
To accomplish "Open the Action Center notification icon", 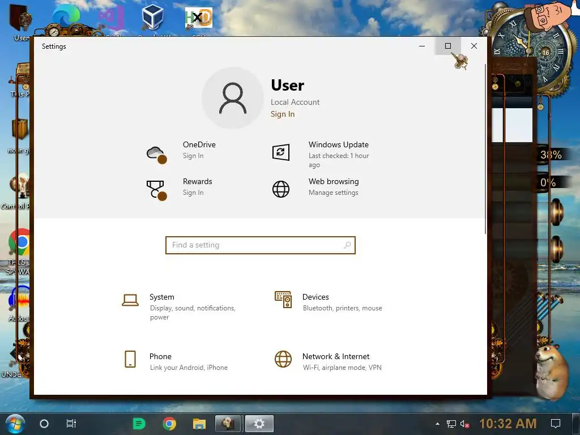I will (x=556, y=424).
